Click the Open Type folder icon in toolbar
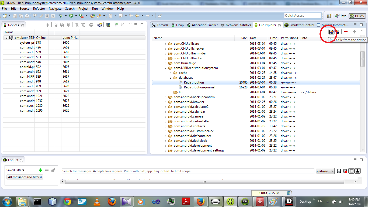 pos(93,16)
